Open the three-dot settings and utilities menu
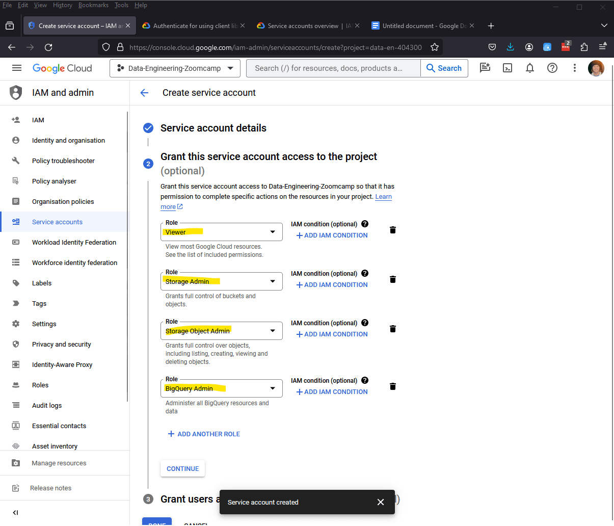 click(x=575, y=68)
